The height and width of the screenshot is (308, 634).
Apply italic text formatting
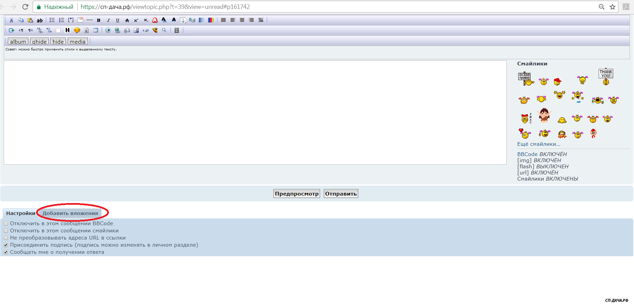point(108,20)
